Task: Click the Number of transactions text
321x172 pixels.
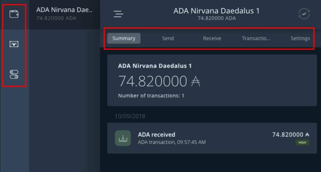Action: click(151, 96)
